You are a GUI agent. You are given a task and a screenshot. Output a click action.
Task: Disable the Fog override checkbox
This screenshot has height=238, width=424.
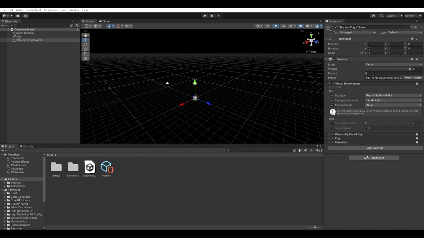pyautogui.click(x=333, y=138)
